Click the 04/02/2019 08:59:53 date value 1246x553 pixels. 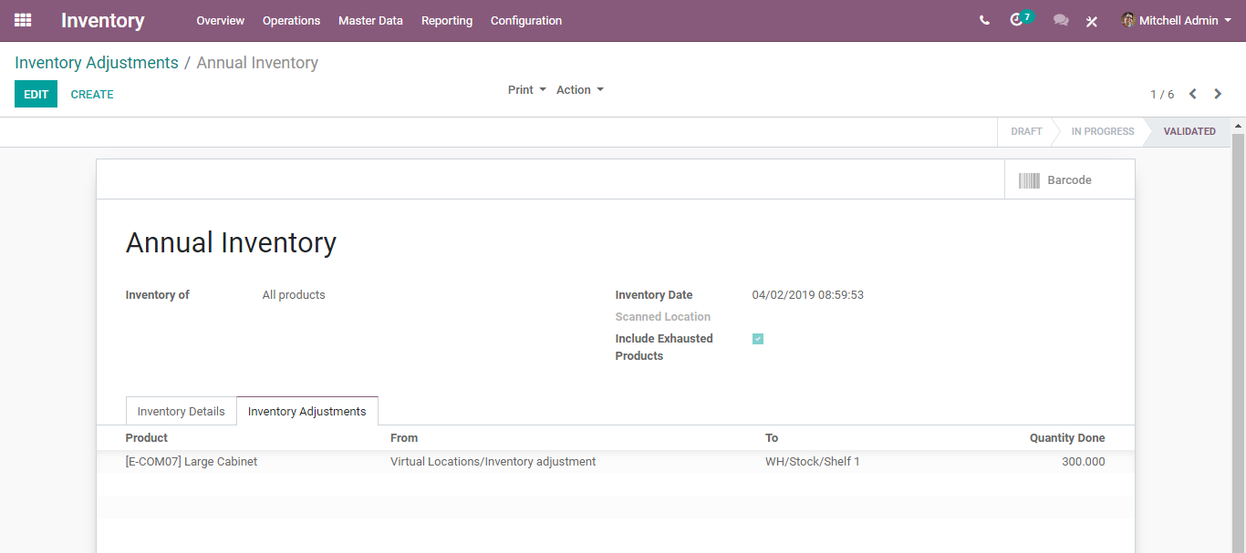(808, 294)
